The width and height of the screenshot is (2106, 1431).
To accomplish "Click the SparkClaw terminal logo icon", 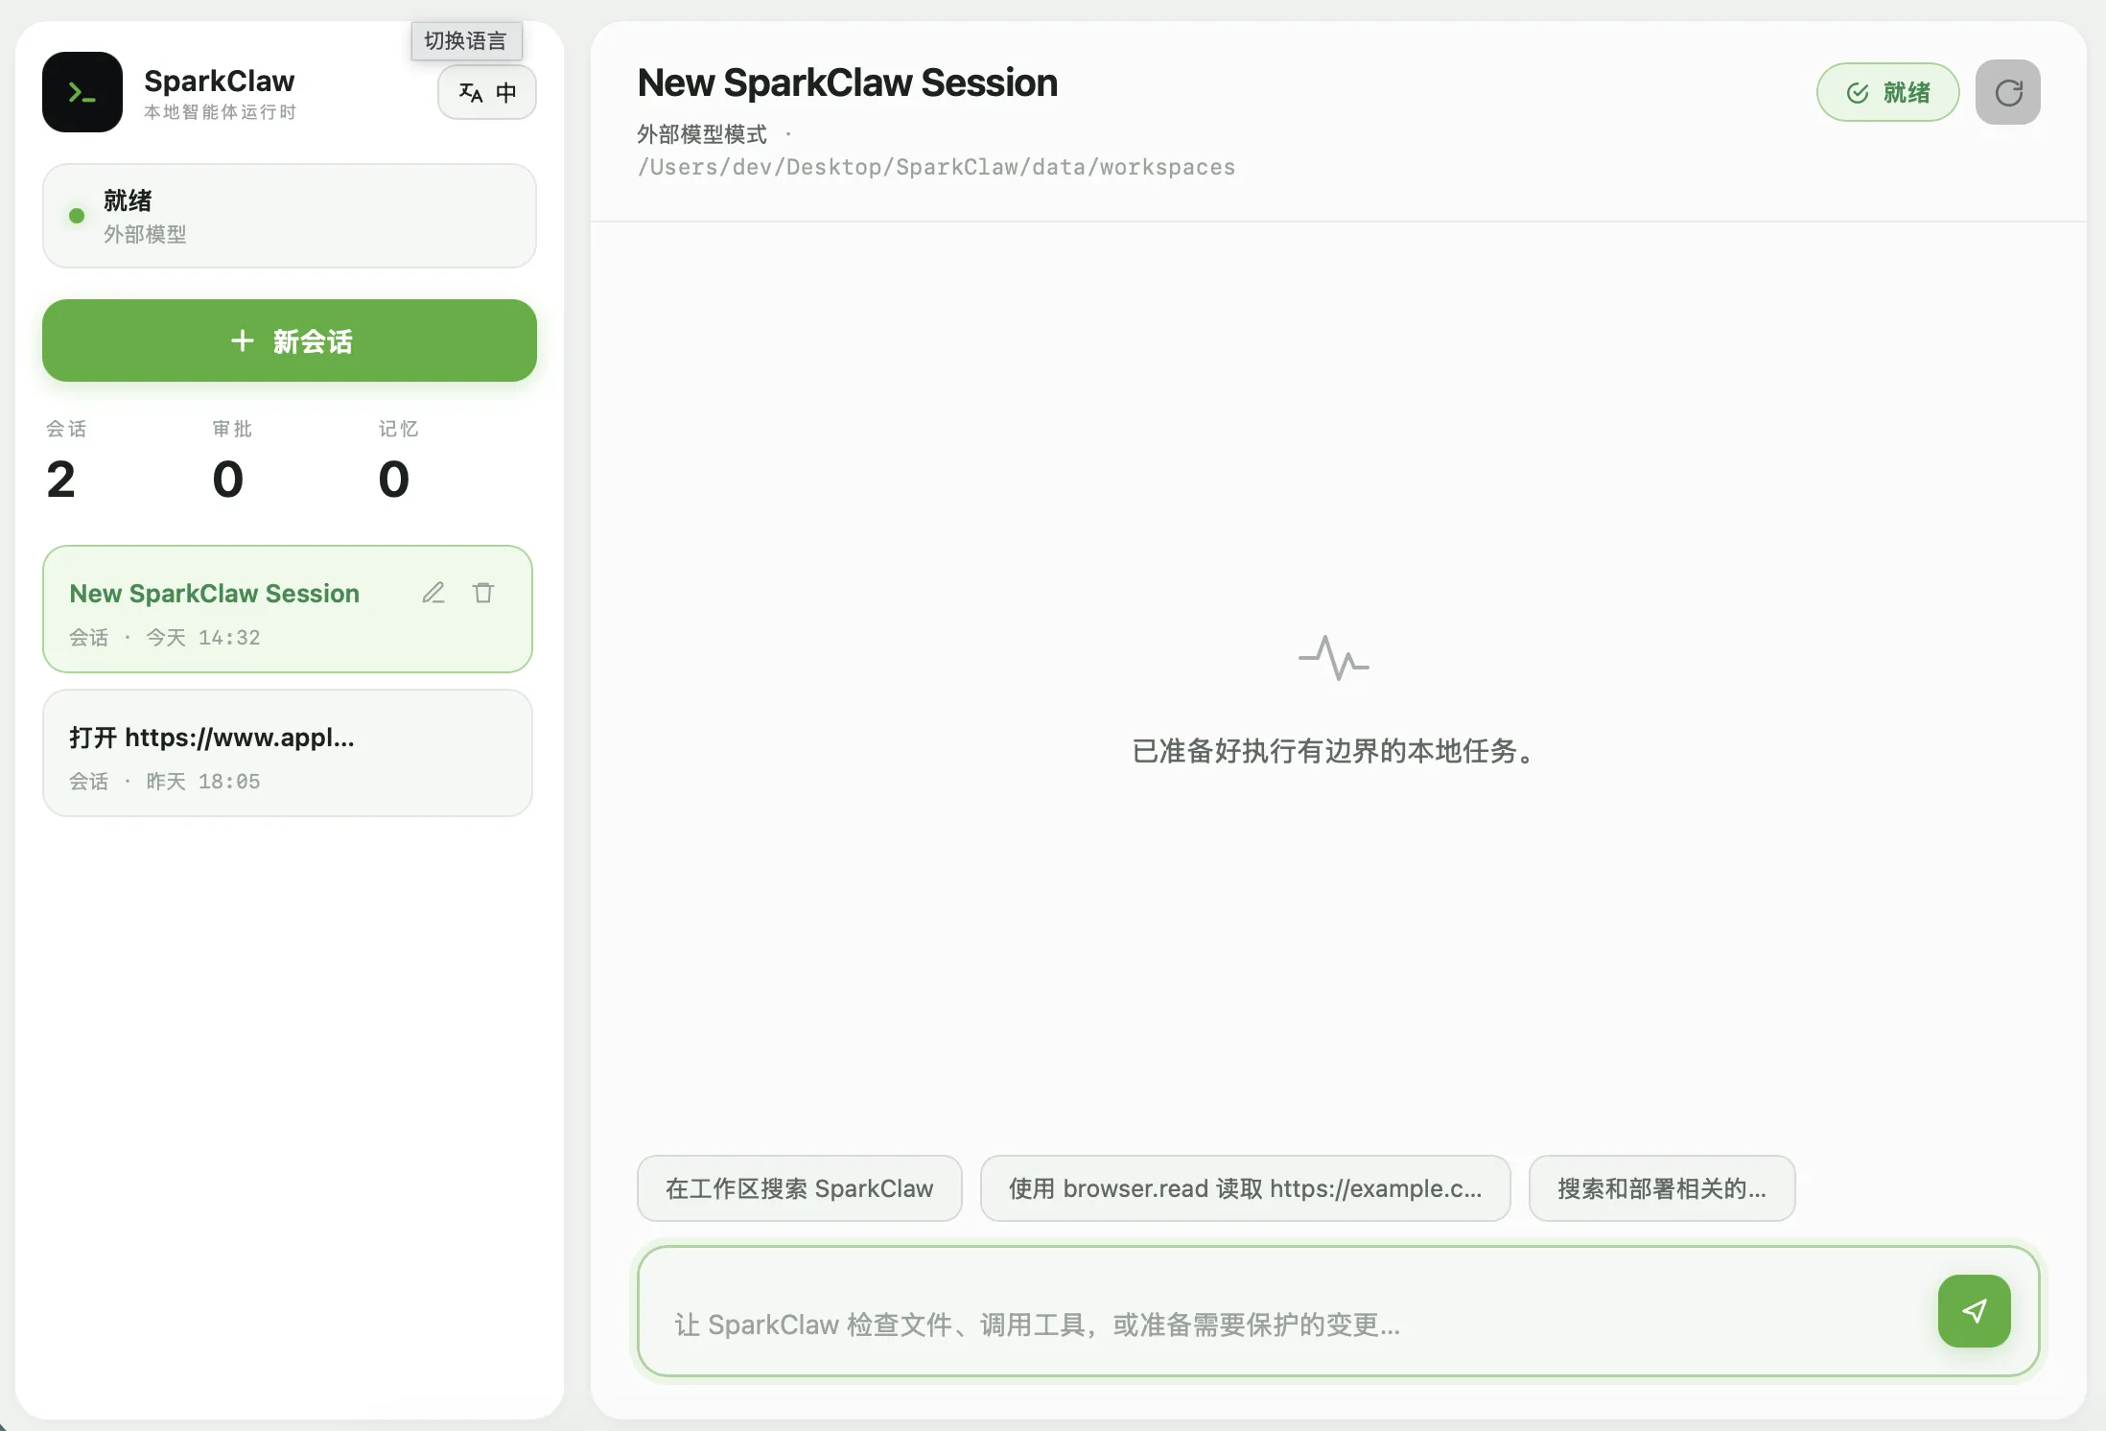I will tap(82, 92).
